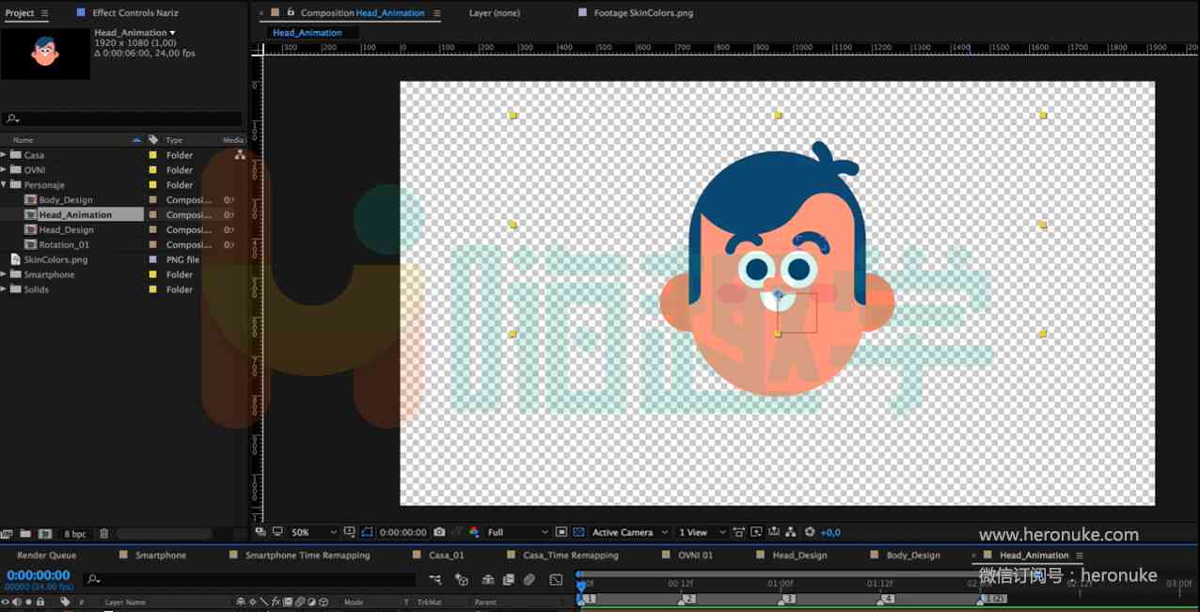Toggle motion blur for the composition

click(x=529, y=580)
